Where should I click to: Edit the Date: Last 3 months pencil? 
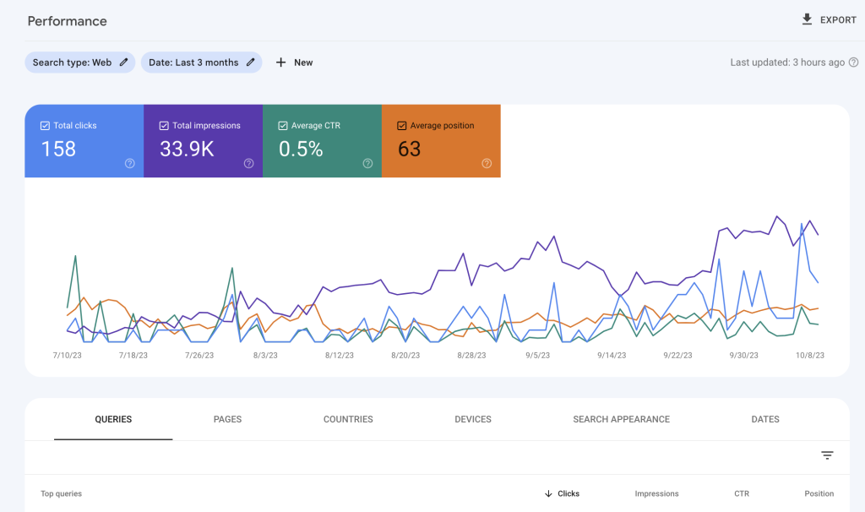click(x=250, y=63)
